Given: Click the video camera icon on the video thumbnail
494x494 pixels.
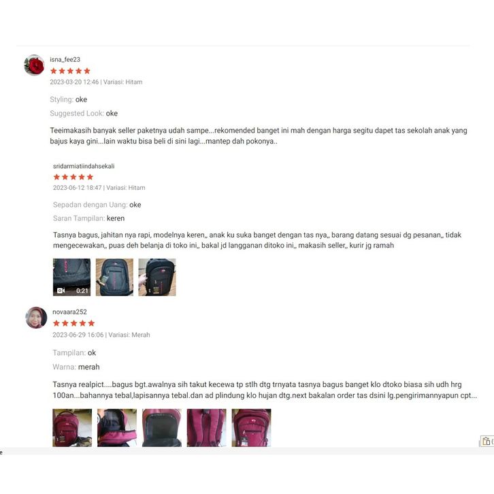Looking at the screenshot, I should pyautogui.click(x=61, y=291).
